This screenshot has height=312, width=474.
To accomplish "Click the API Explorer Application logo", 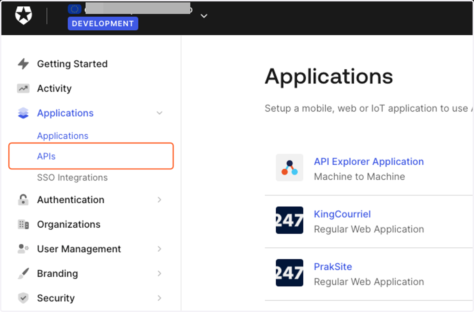I will pos(290,167).
